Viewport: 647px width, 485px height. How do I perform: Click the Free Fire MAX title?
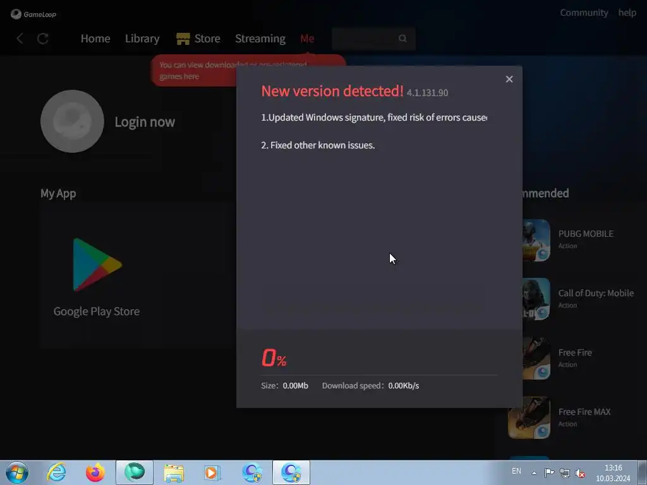584,412
